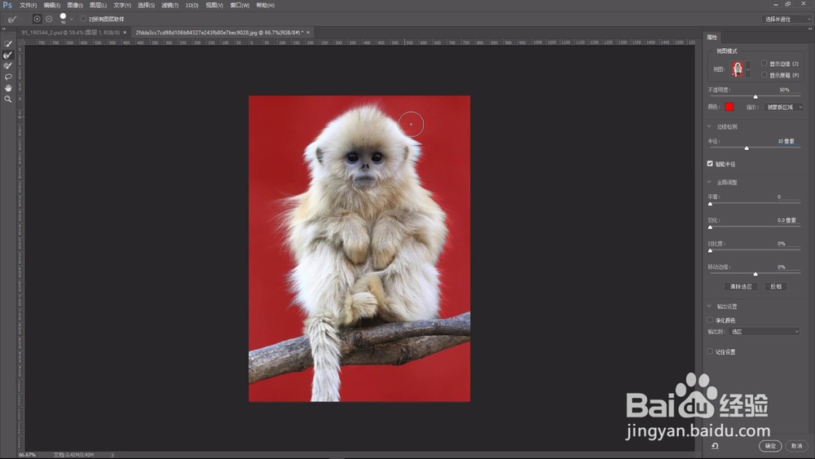Click the 反相 button
The height and width of the screenshot is (459, 815).
click(x=776, y=286)
